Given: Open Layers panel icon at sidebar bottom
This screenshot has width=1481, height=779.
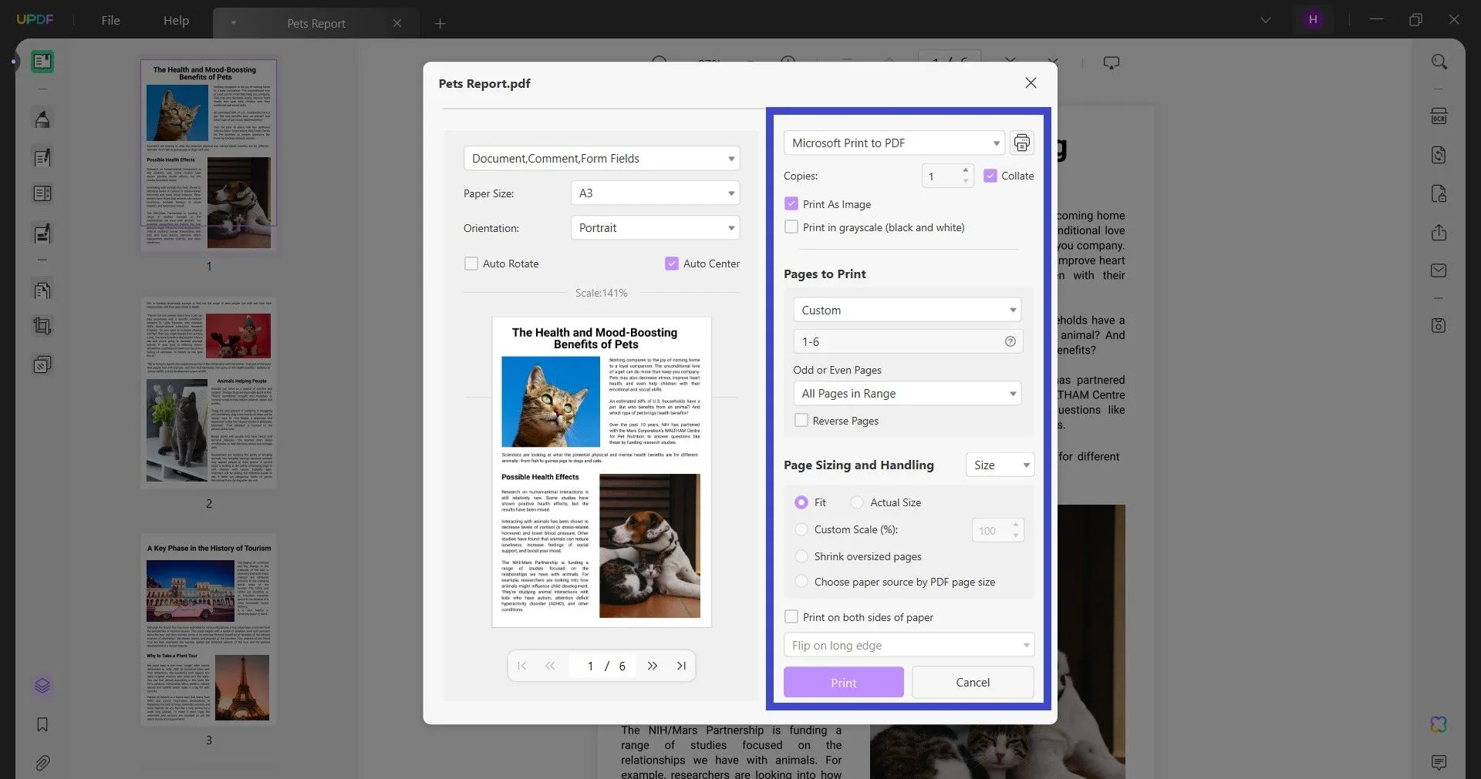Looking at the screenshot, I should (x=42, y=685).
